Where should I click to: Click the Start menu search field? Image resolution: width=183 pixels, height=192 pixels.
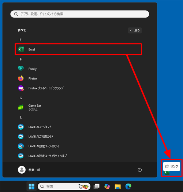coord(80,14)
